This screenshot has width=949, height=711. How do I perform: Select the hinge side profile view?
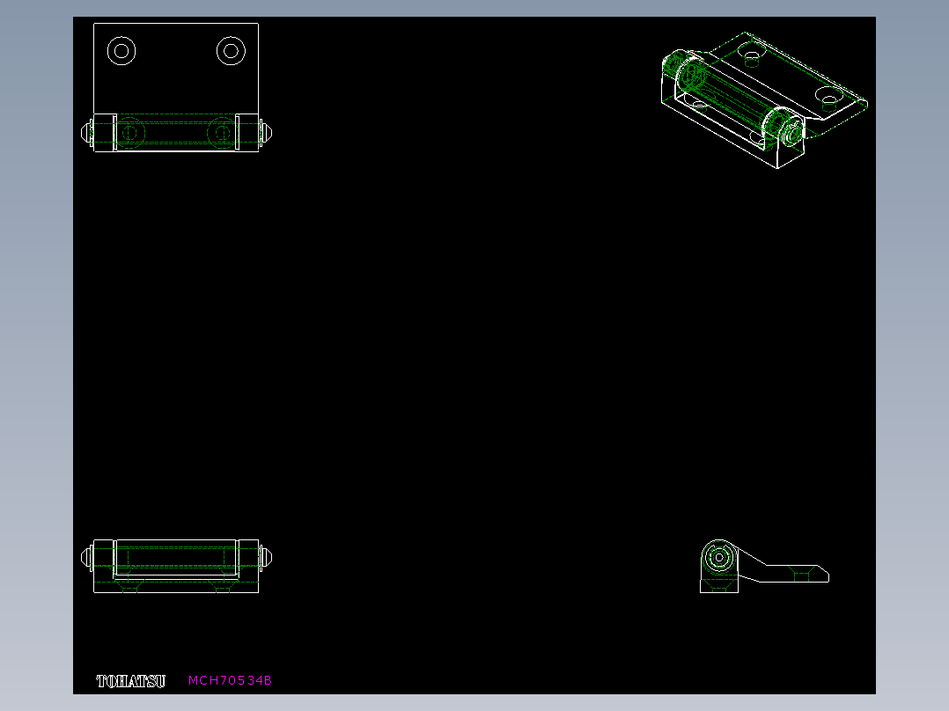coord(764,566)
